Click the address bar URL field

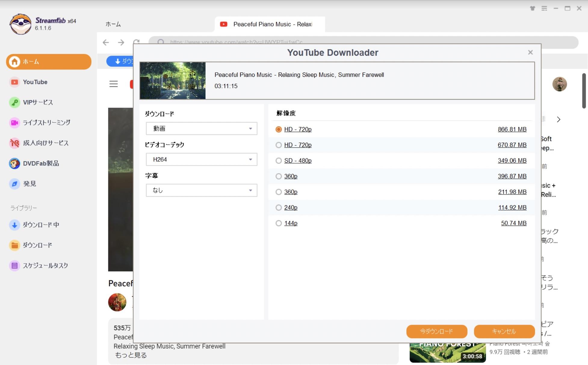tap(363, 42)
